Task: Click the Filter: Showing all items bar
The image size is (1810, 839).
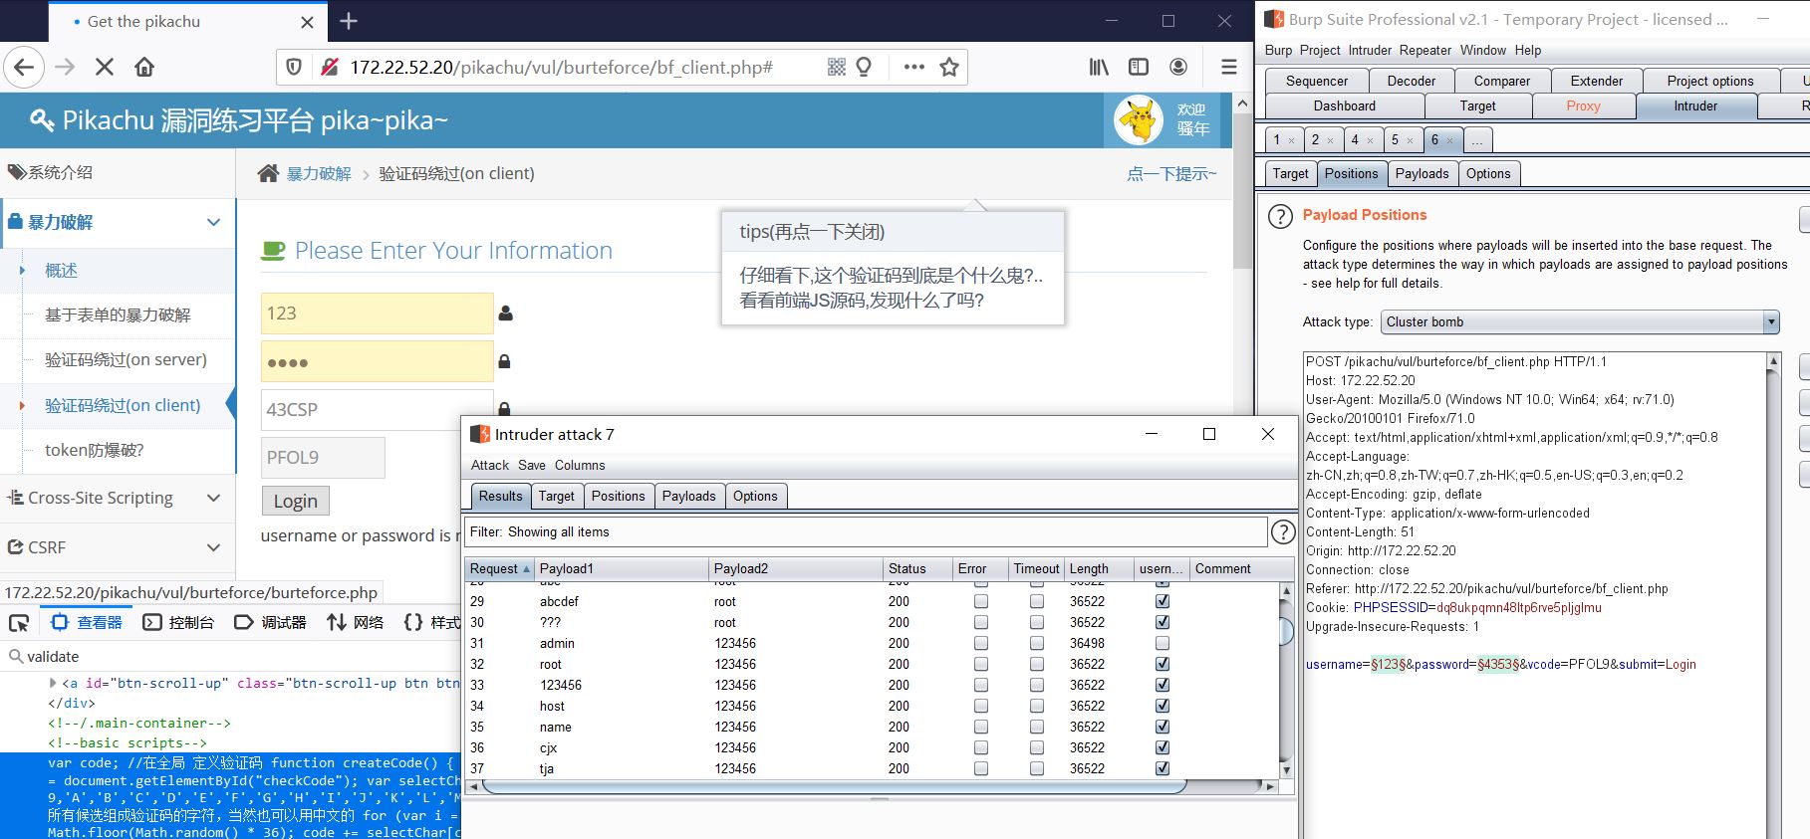Action: (866, 532)
